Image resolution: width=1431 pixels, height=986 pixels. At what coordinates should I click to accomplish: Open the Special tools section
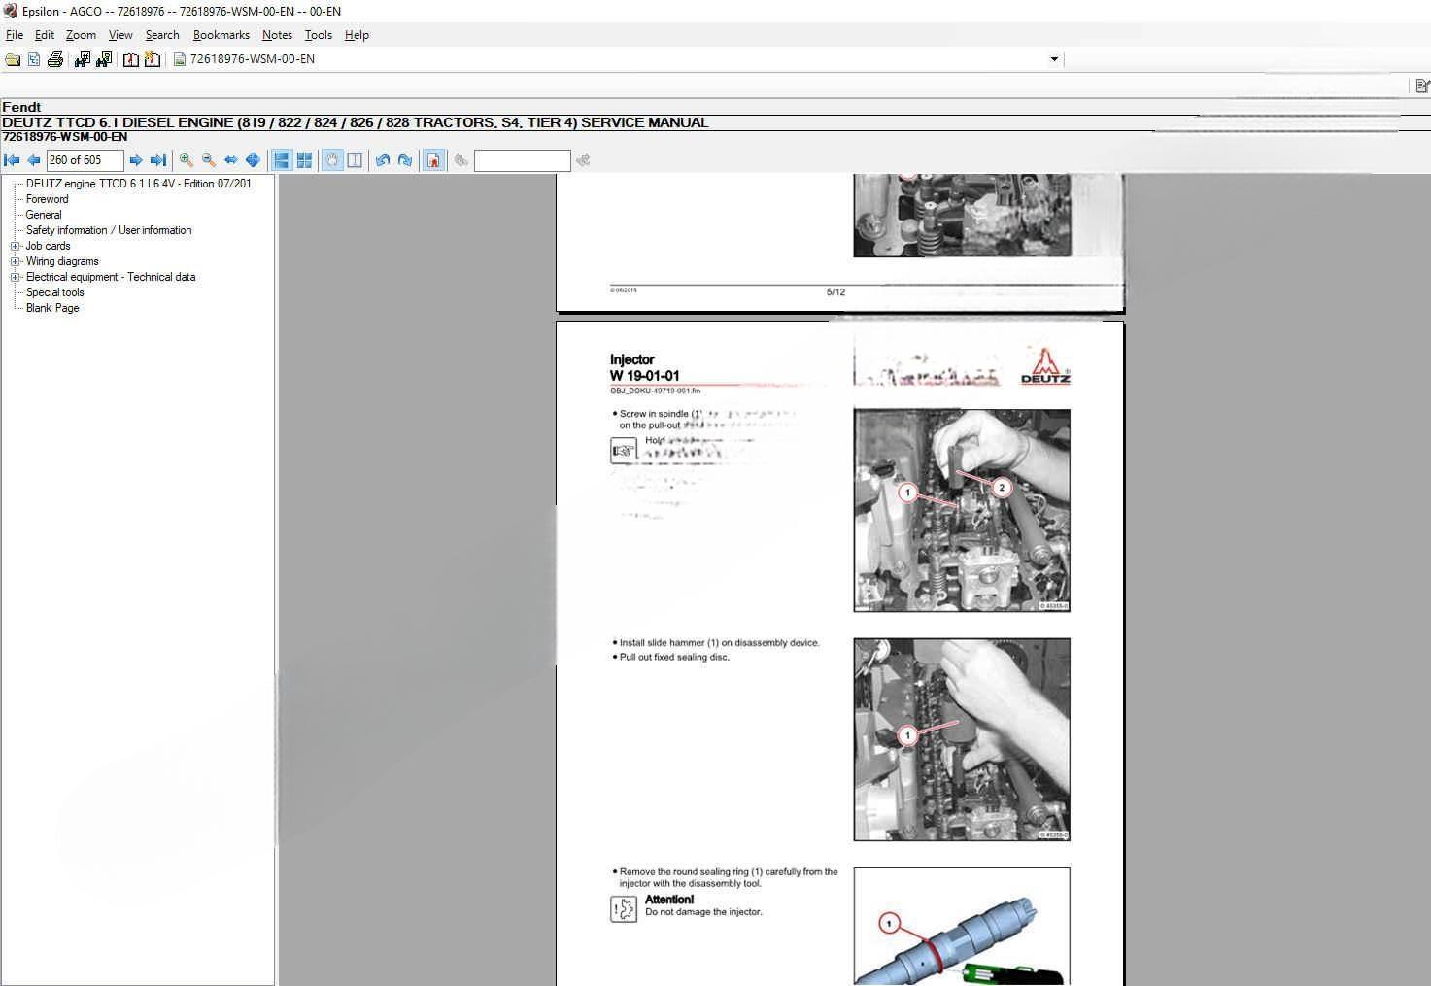pos(55,292)
